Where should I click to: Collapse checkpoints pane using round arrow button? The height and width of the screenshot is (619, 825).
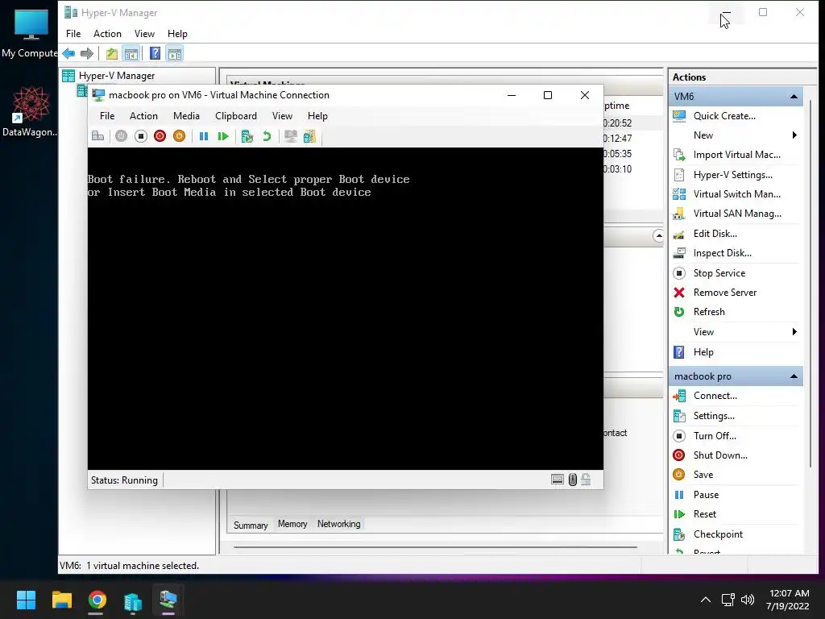[x=658, y=236]
